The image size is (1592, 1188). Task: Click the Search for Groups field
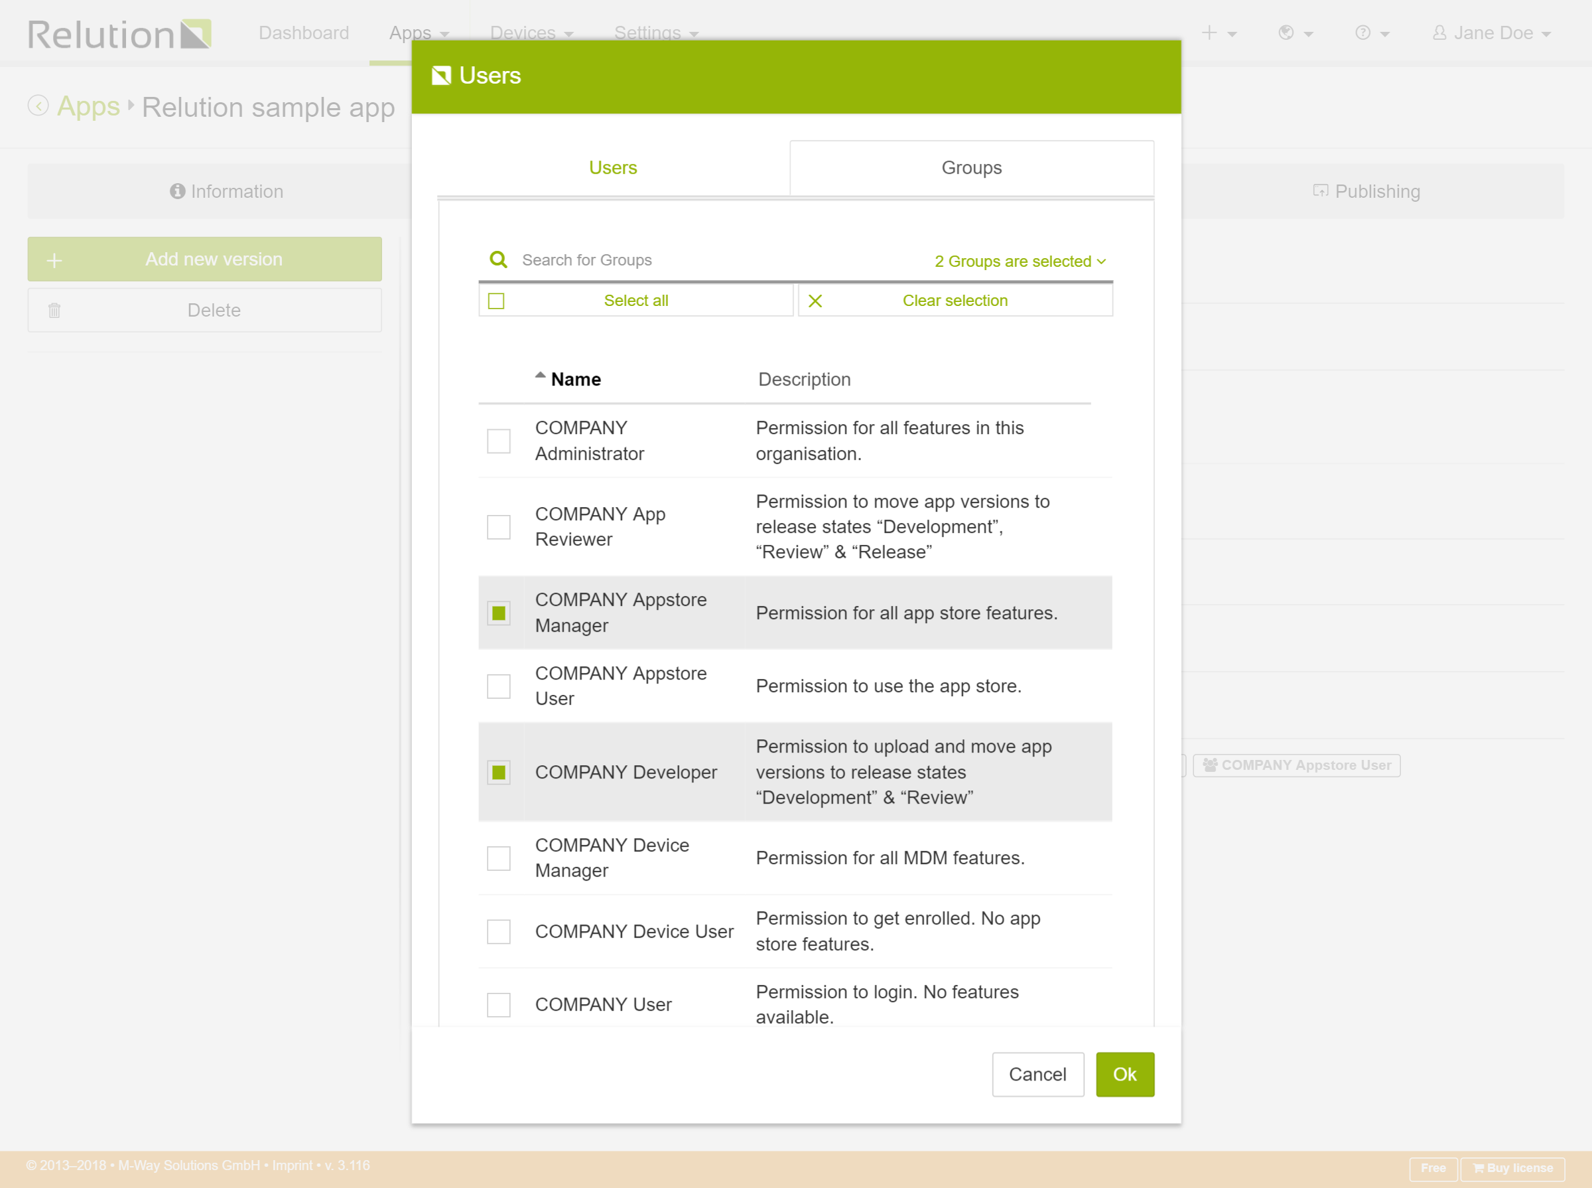[x=719, y=260]
